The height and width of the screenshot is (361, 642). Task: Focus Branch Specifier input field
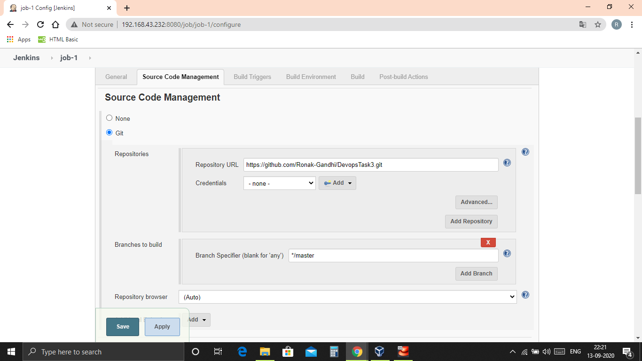[393, 255]
